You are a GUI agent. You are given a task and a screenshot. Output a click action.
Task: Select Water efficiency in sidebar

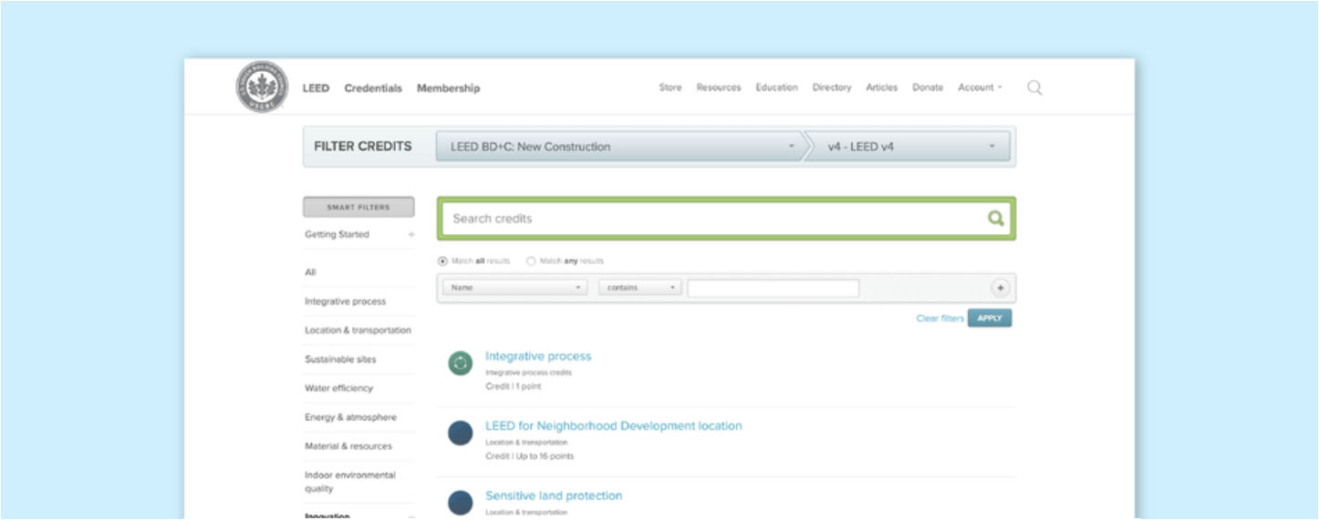point(339,388)
